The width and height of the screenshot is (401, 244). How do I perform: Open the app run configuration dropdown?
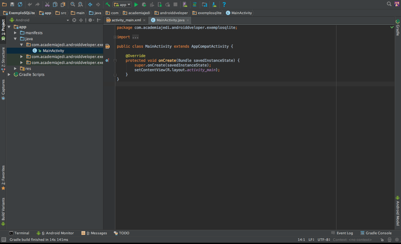pos(122,4)
